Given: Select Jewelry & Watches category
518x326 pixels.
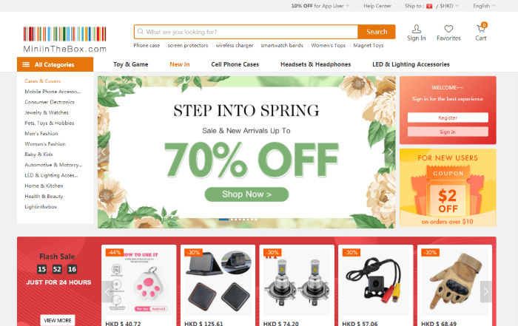Looking at the screenshot, I should [x=47, y=112].
